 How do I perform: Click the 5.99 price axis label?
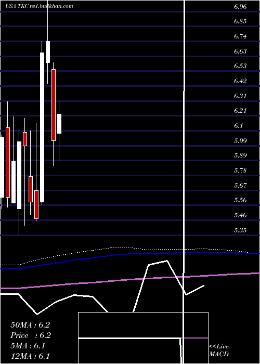pos(240,141)
